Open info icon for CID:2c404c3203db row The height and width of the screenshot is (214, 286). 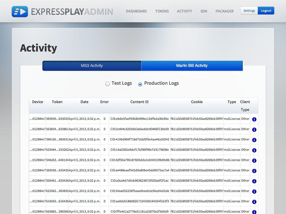click(x=254, y=130)
